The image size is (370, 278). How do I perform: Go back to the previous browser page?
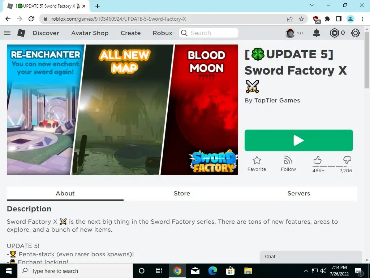coord(8,19)
